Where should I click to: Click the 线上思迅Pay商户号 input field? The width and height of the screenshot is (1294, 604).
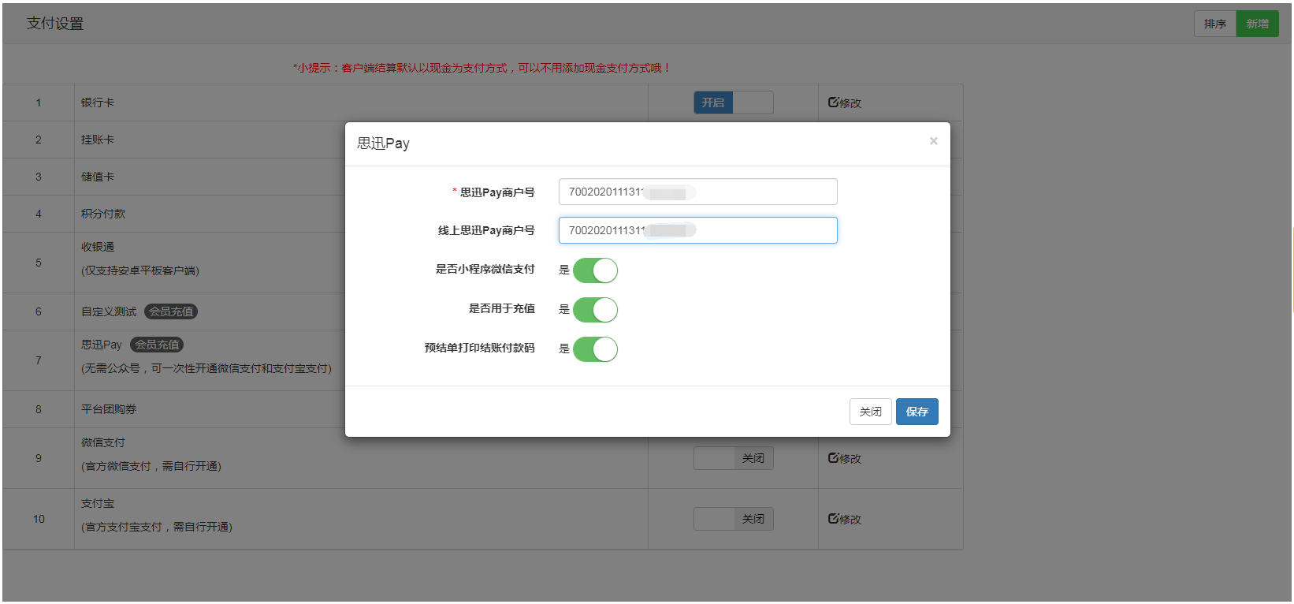[697, 230]
